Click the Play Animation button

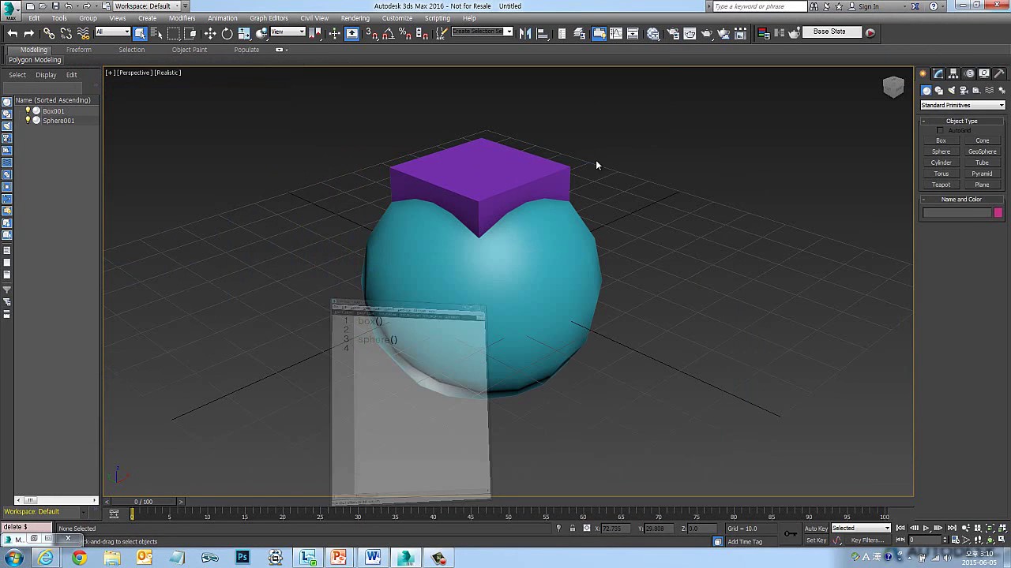[926, 528]
